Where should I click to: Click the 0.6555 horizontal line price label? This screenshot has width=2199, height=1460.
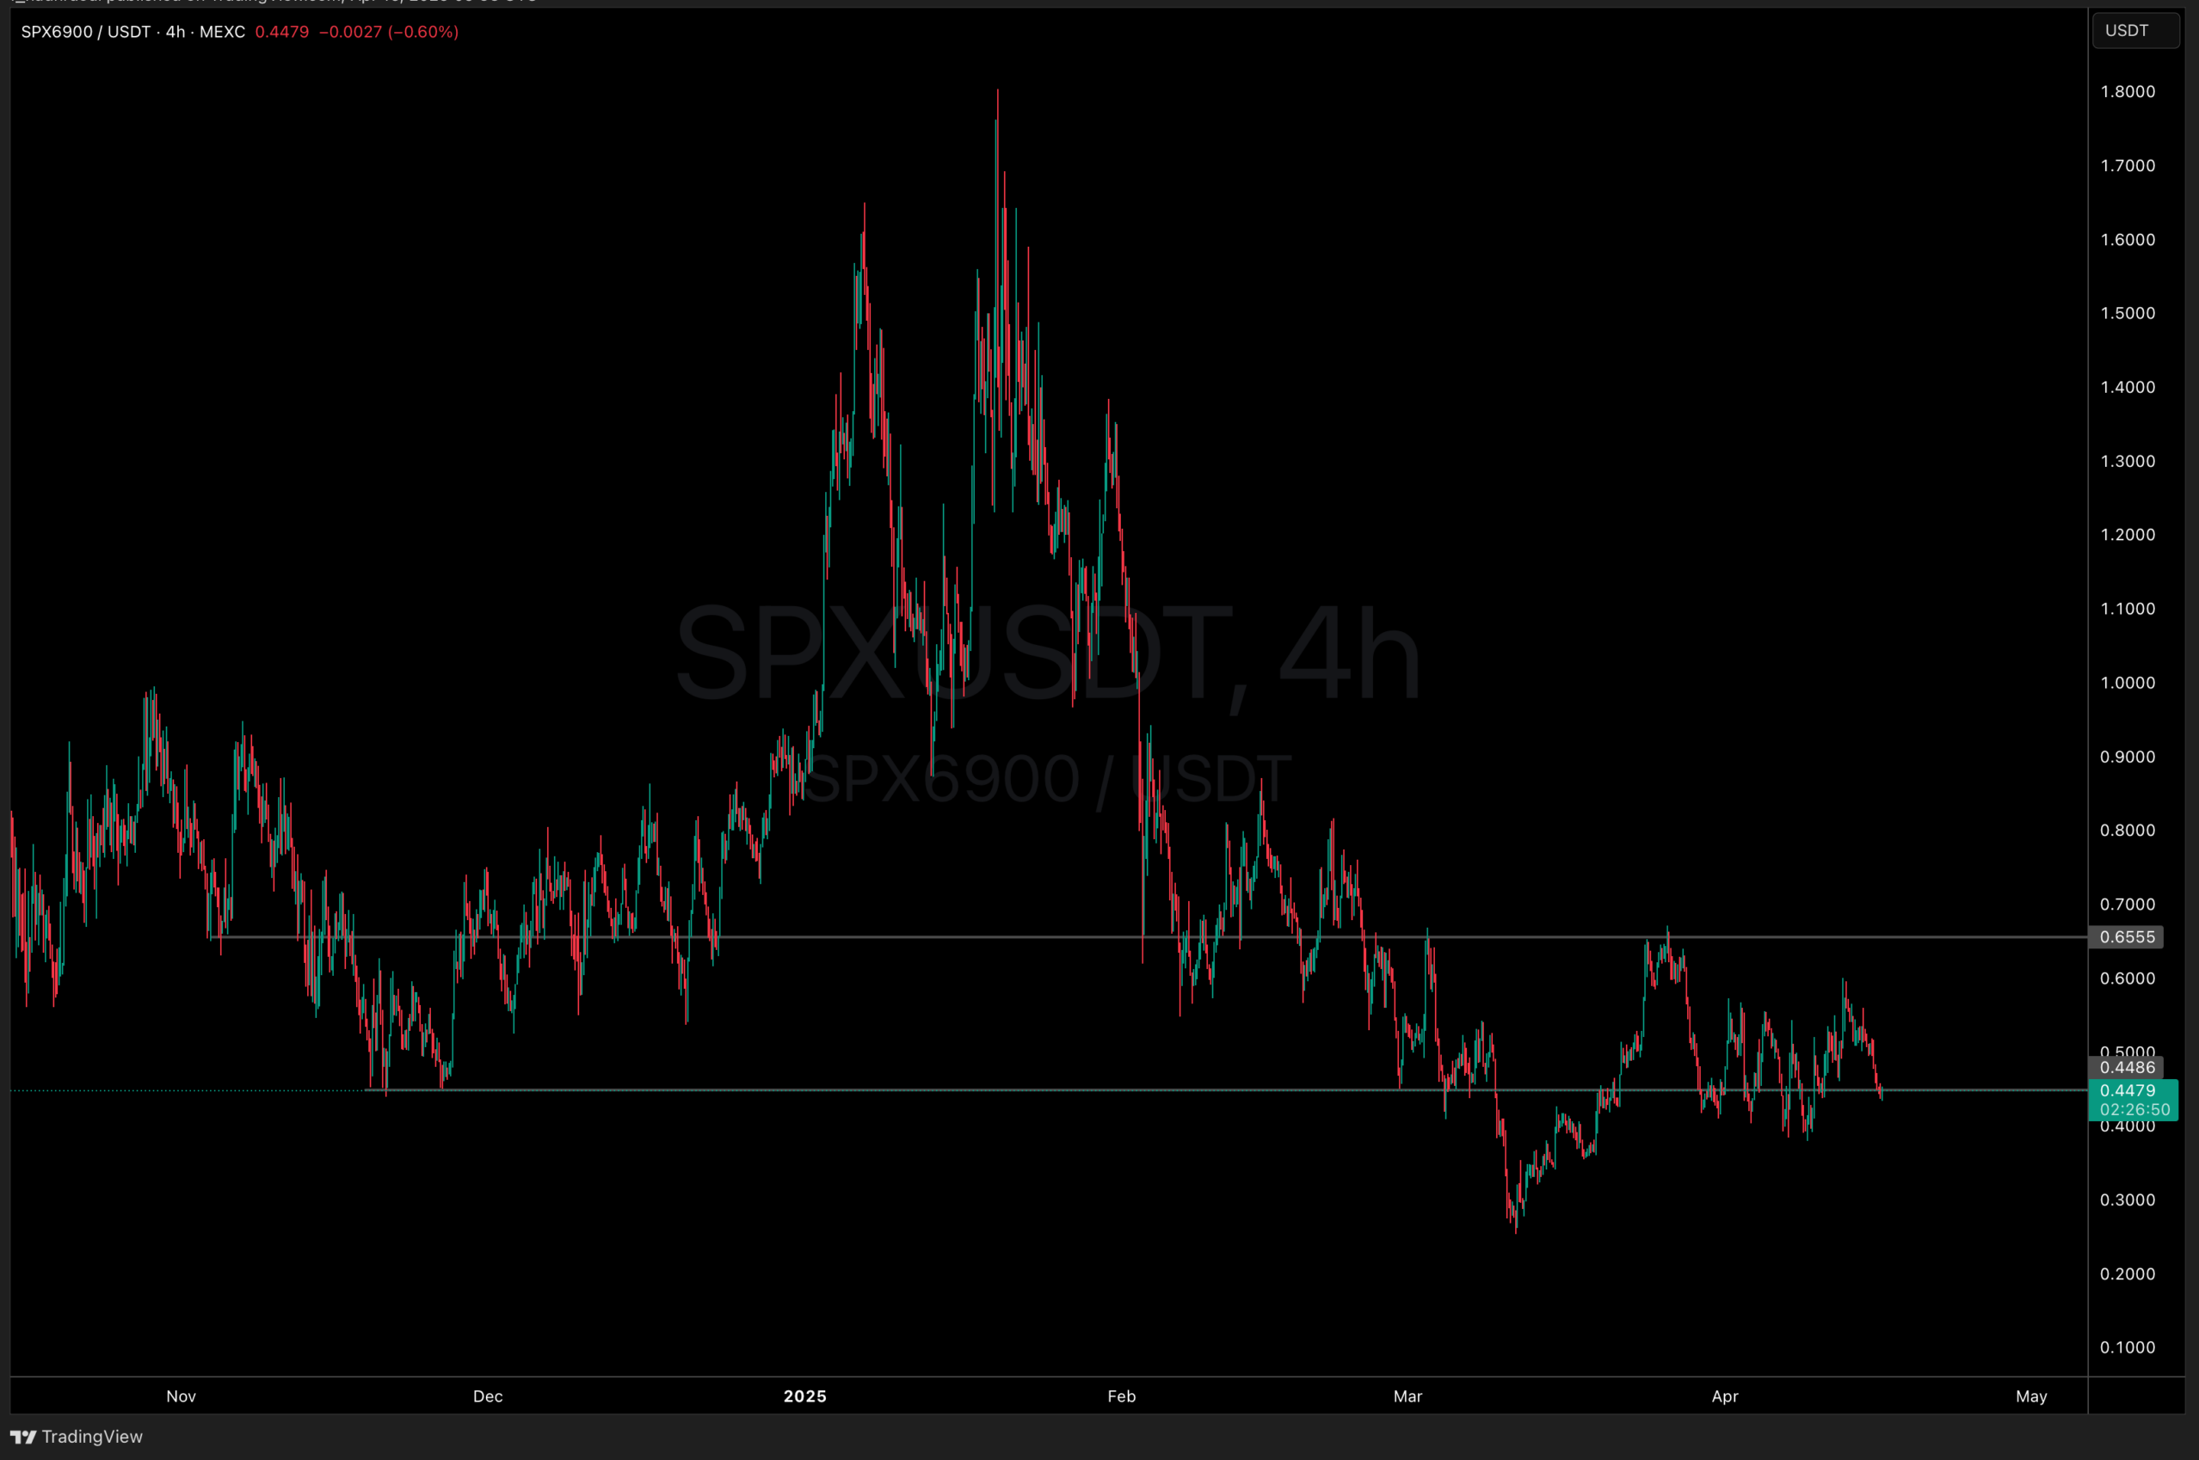[2128, 936]
